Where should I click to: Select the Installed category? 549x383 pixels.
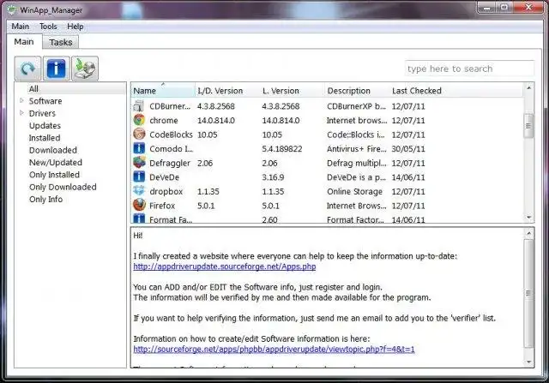[x=45, y=138]
